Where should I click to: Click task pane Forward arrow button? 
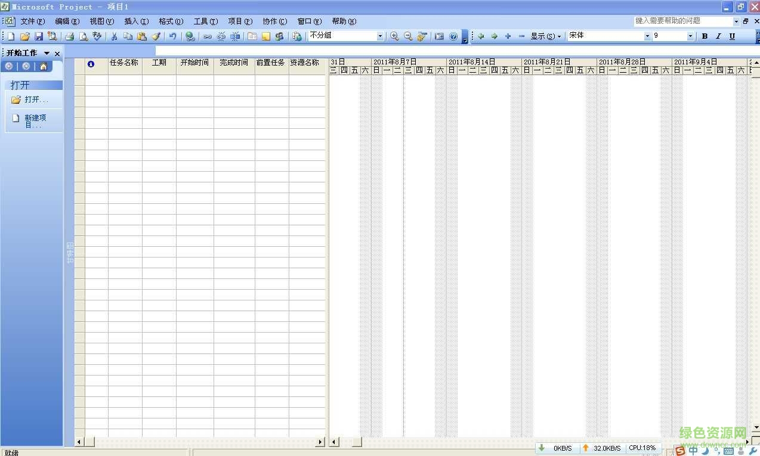26,66
